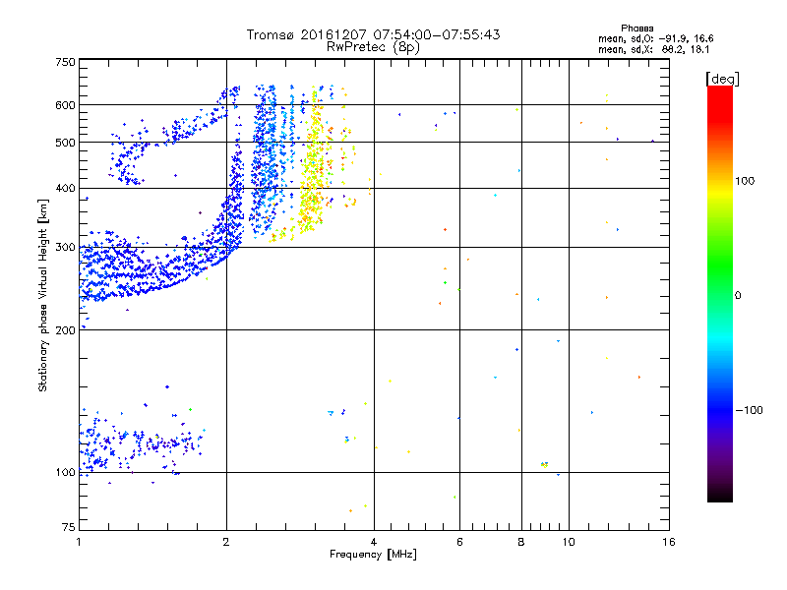Screen dimensions: 787x590
Task: Click the plot title 'Tromsø 20161207 07:54:00-07:55:43'
Action: [373, 34]
